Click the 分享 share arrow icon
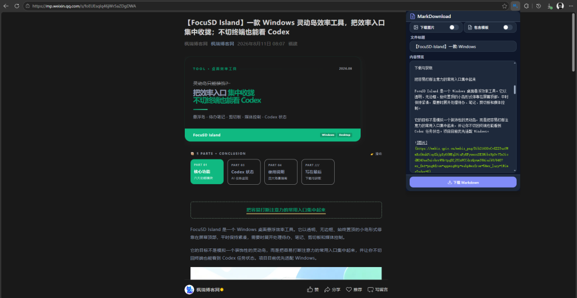Screen dimensions: 577x298 pyautogui.click(x=327, y=290)
